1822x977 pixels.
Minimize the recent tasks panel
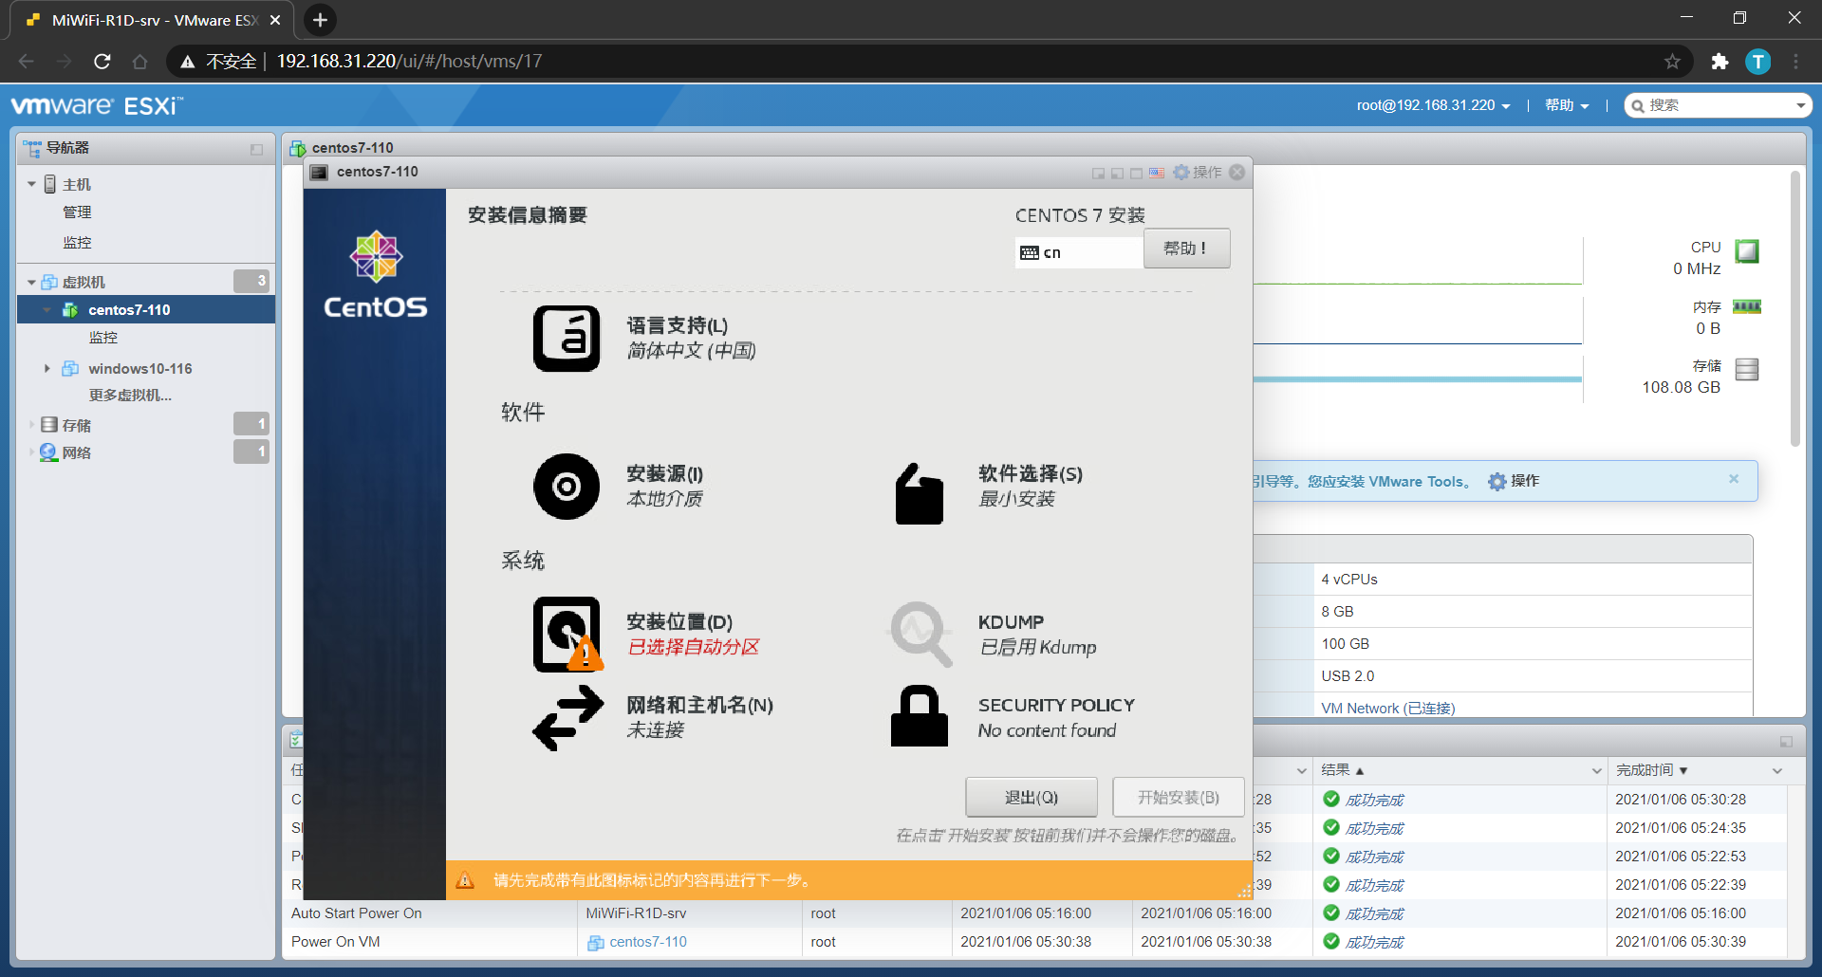pyautogui.click(x=1786, y=742)
